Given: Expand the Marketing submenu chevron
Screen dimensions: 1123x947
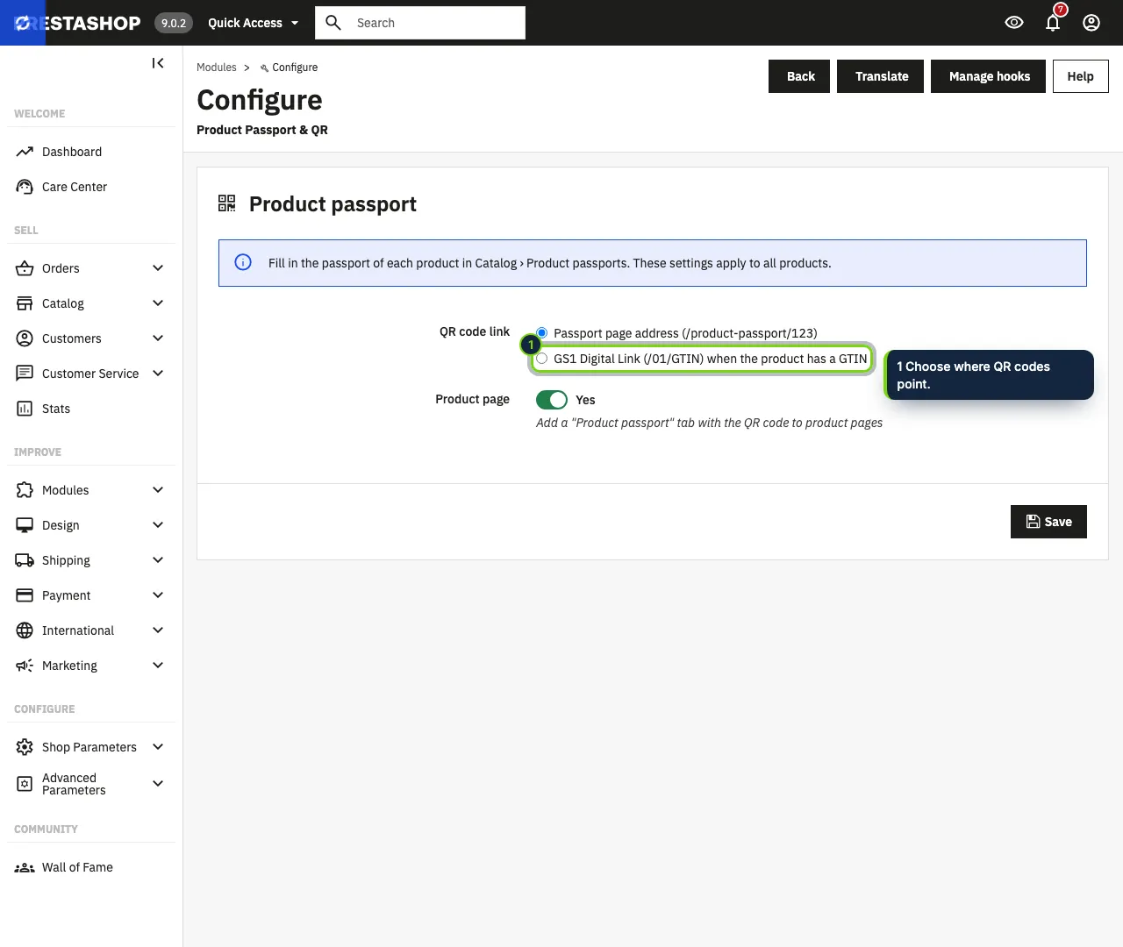Looking at the screenshot, I should pos(158,666).
